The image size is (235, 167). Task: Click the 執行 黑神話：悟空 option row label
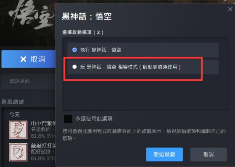click(x=101, y=50)
